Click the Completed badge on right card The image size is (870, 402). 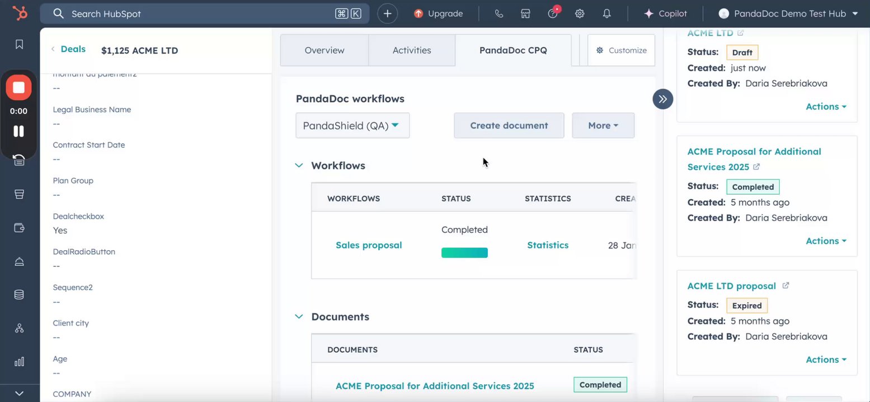click(x=753, y=186)
